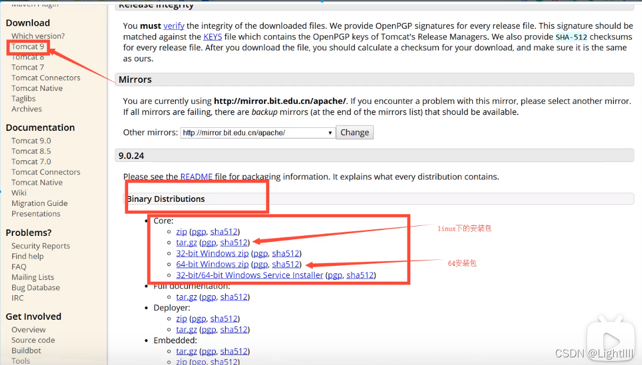Open pgp link for Windows Service Installer
This screenshot has width=642, height=365.
335,275
